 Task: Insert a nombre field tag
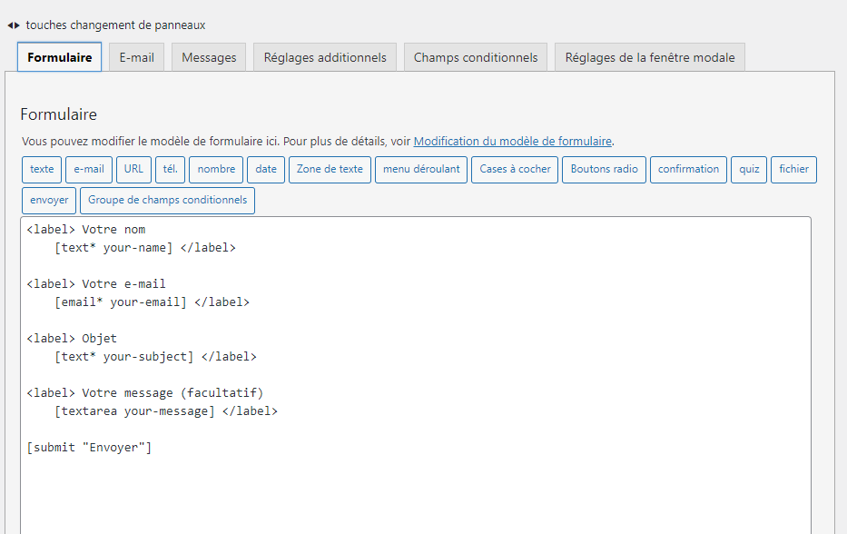pos(216,170)
